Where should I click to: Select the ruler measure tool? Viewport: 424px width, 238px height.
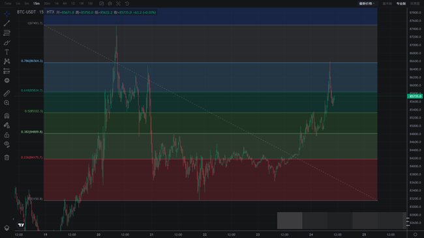(x=7, y=93)
